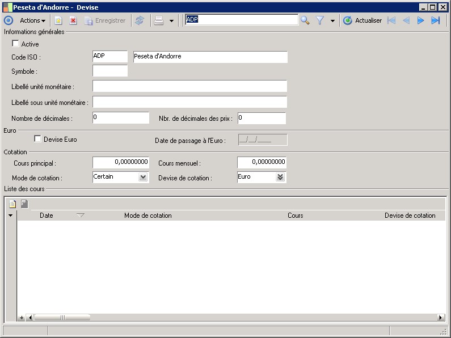Add a new row in Liste des cours
Image resolution: width=451 pixels, height=338 pixels.
click(12, 204)
